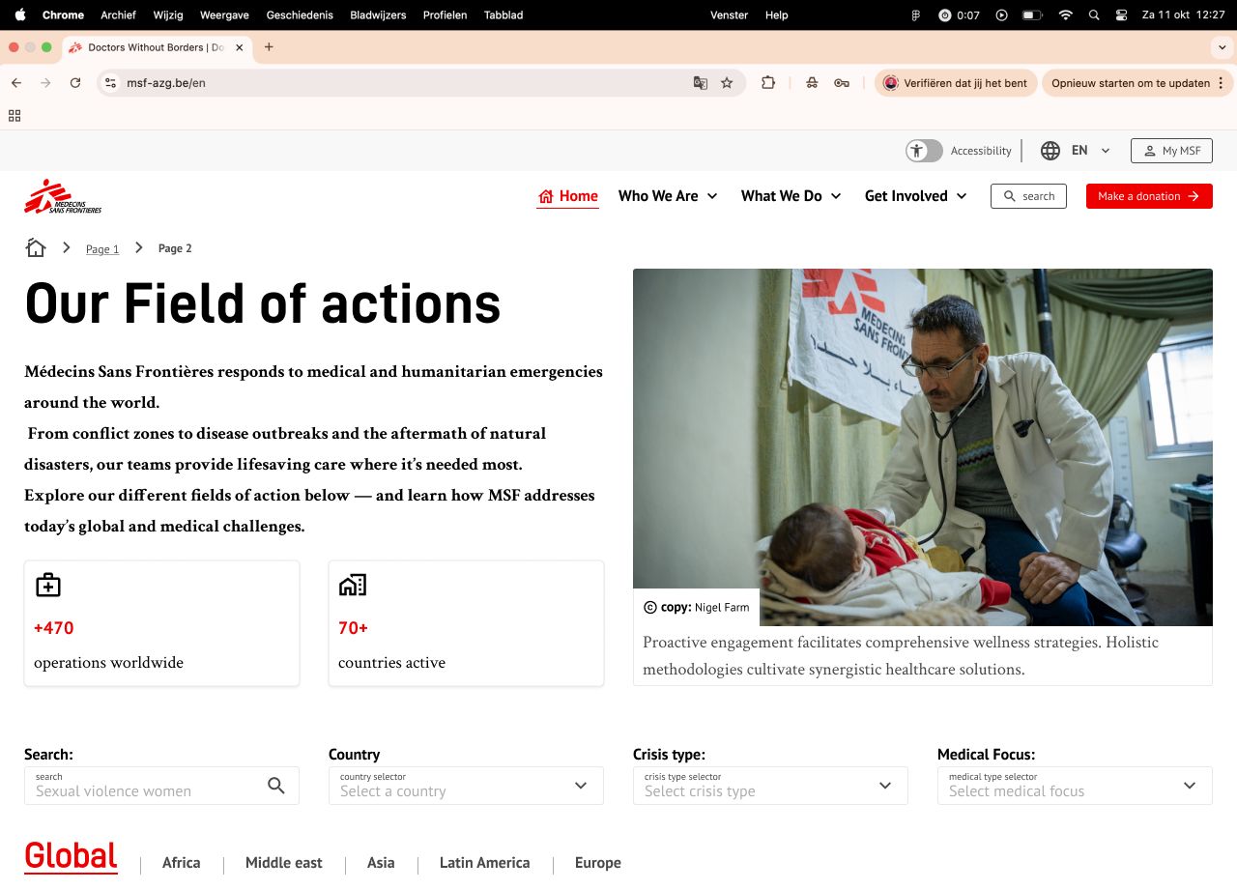Click the magnifier icon in the search field
This screenshot has height=890, width=1237.
click(x=276, y=786)
